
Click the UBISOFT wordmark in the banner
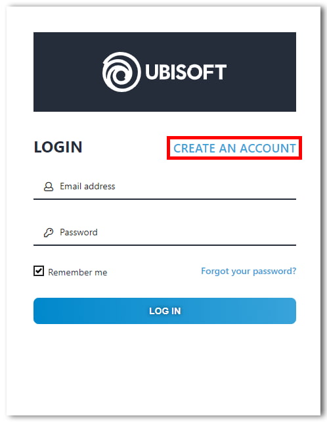186,72
